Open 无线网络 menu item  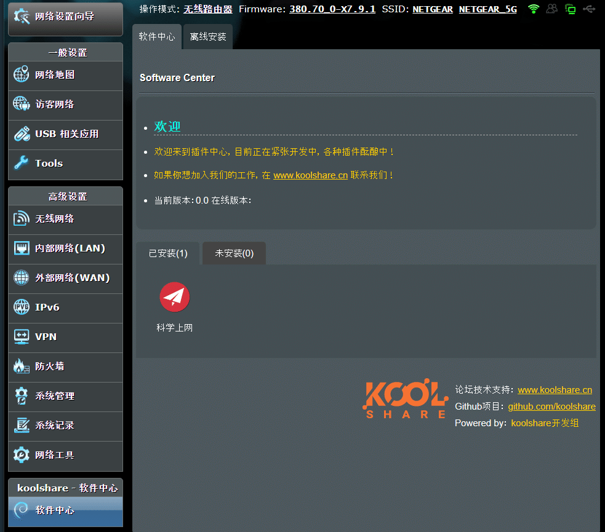point(66,220)
